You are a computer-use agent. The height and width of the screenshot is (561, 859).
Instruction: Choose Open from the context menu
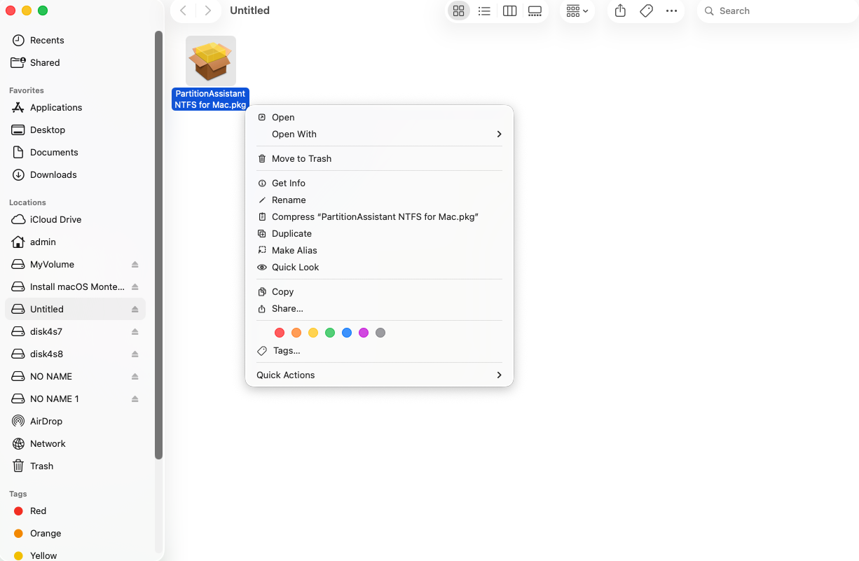379,117
